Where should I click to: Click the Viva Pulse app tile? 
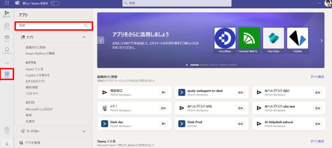coord(273,40)
